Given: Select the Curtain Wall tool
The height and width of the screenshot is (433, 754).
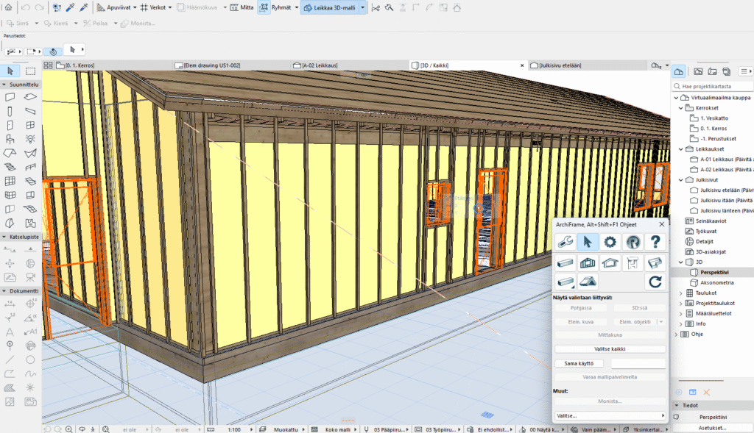Looking at the screenshot, I should (10, 181).
